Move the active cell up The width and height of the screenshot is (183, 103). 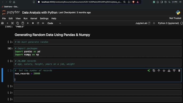coord(159,70)
